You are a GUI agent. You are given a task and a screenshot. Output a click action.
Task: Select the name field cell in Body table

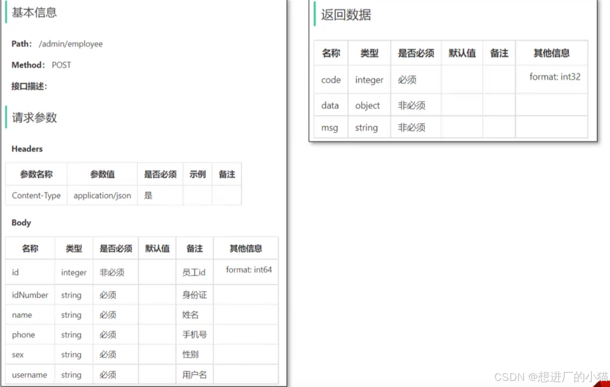30,315
